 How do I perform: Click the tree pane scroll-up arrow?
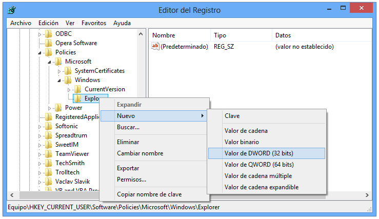click(142, 34)
